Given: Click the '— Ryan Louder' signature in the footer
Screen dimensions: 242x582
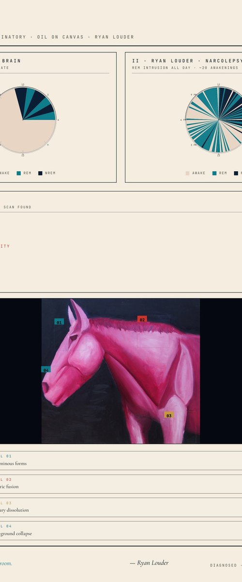Looking at the screenshot, I should coord(149,563).
